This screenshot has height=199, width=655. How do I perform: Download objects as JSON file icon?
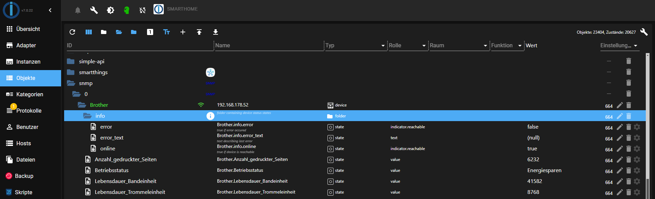coord(216,32)
